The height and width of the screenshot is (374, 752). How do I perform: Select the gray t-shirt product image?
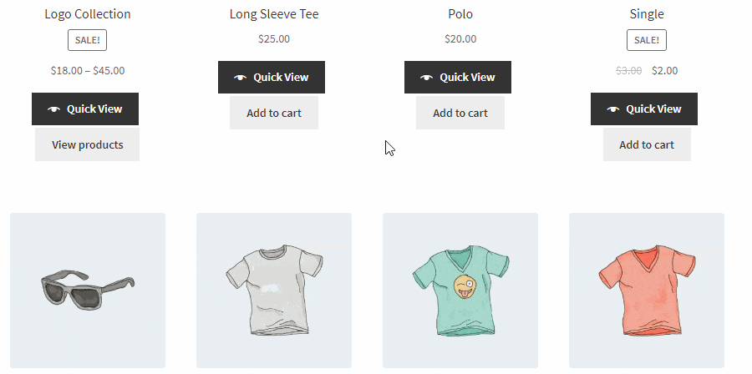pos(274,291)
